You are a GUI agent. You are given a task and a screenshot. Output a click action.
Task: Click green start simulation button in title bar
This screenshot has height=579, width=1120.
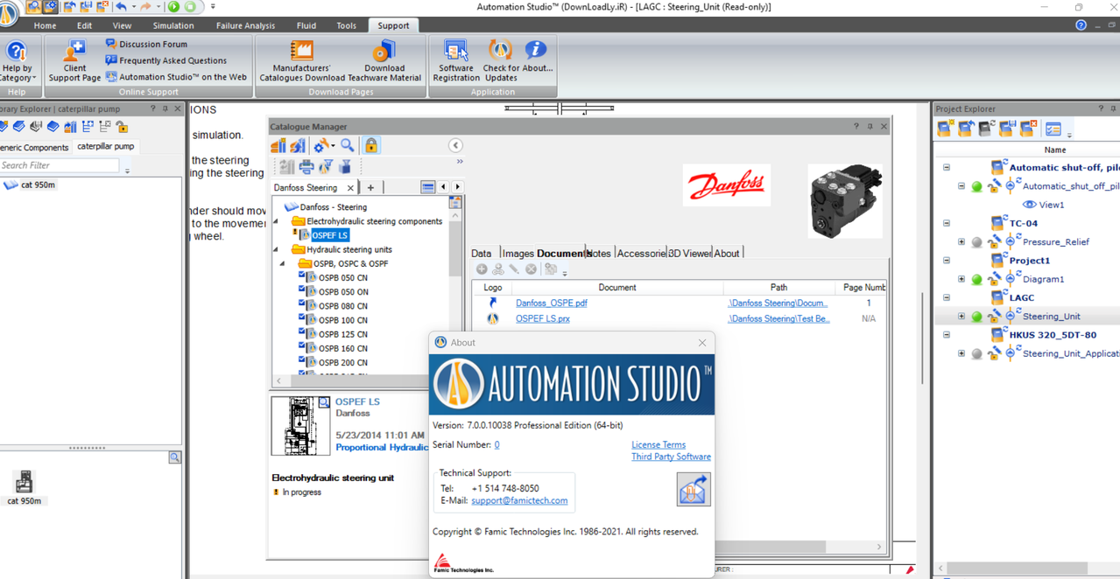pos(173,7)
